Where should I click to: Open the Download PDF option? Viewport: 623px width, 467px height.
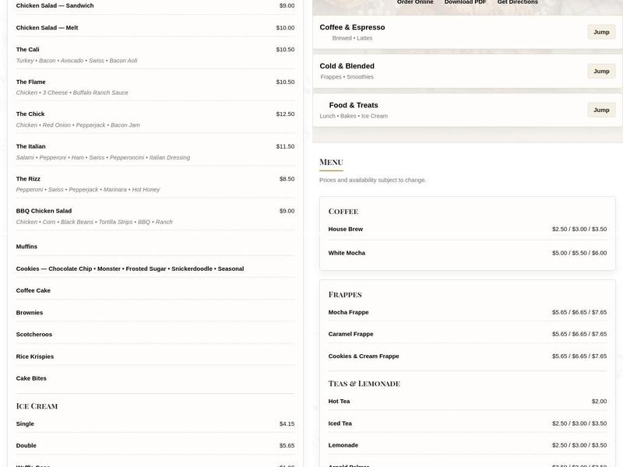[x=464, y=2]
